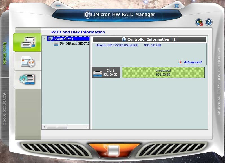
Task: Click the P0 hard disk icon in tree
Action: [56, 44]
